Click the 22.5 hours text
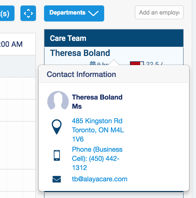 [x=155, y=64]
